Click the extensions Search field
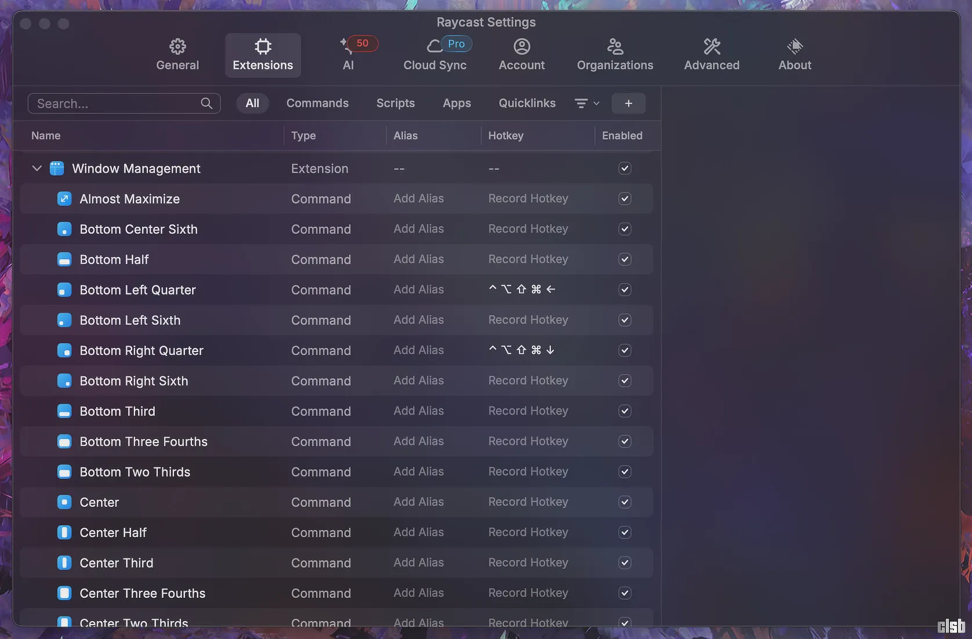Viewport: 972px width, 639px height. pos(124,103)
